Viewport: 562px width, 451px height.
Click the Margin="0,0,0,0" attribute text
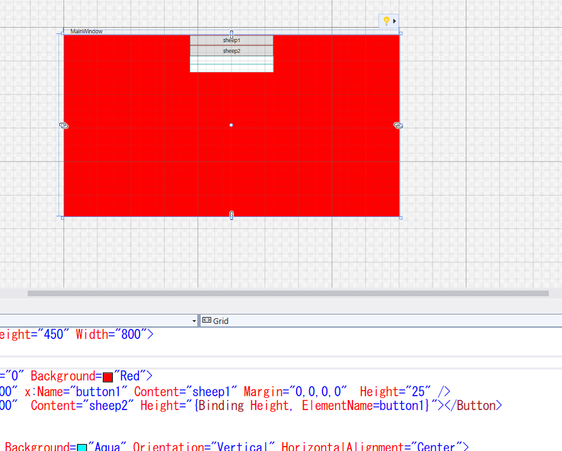click(295, 391)
